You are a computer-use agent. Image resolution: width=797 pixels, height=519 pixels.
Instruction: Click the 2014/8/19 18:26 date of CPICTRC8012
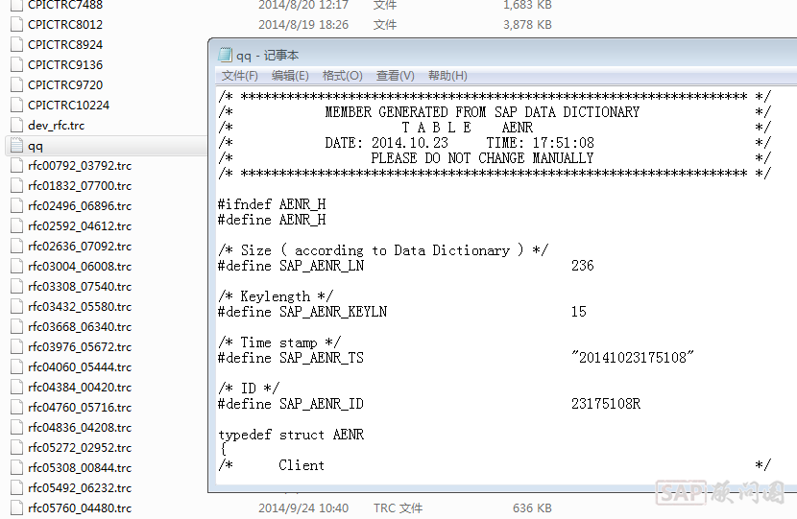303,24
